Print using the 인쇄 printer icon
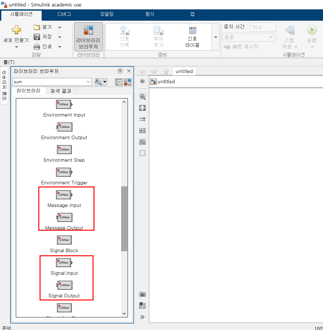This screenshot has width=323, height=330. [x=36, y=46]
